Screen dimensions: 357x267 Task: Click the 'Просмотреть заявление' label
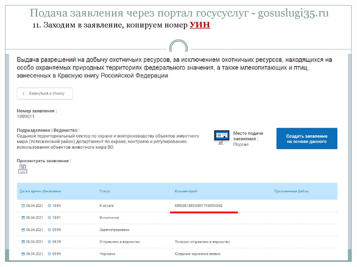click(44, 161)
